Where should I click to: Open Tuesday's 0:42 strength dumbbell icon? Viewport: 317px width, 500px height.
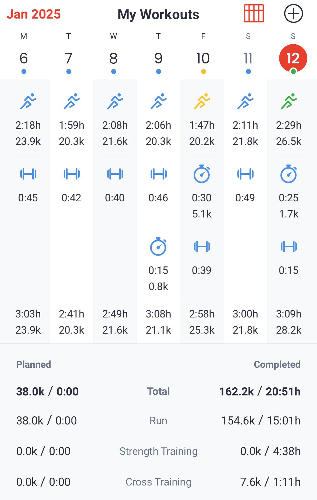pyautogui.click(x=72, y=174)
